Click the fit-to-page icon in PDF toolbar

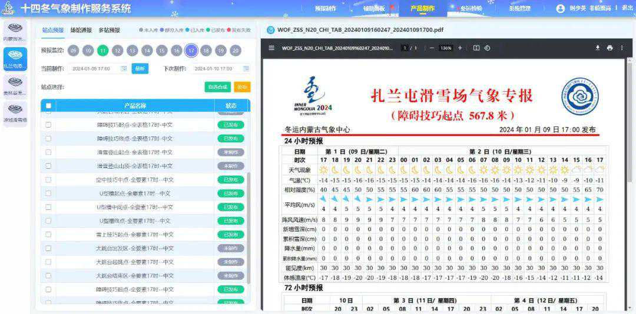pyautogui.click(x=476, y=48)
